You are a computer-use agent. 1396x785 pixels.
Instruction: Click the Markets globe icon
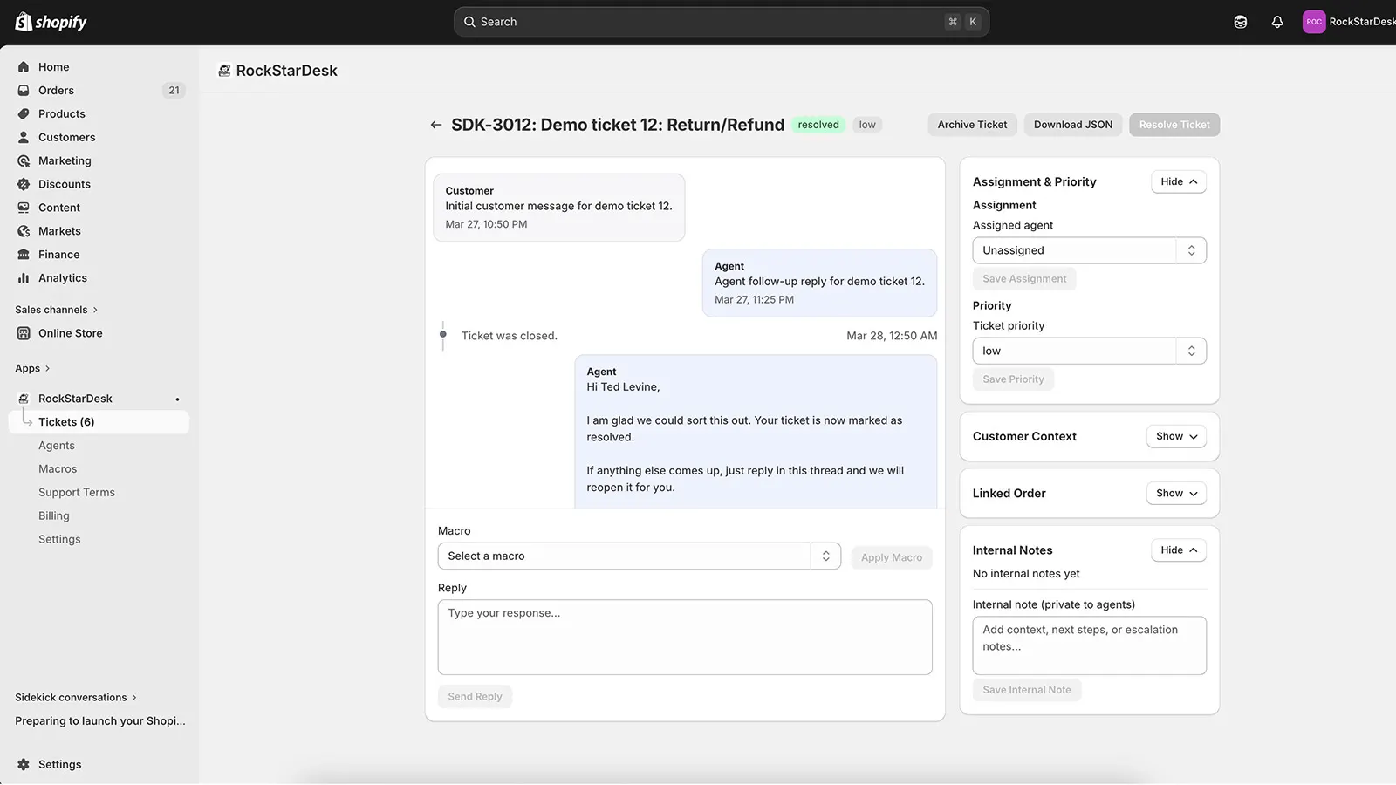point(24,232)
